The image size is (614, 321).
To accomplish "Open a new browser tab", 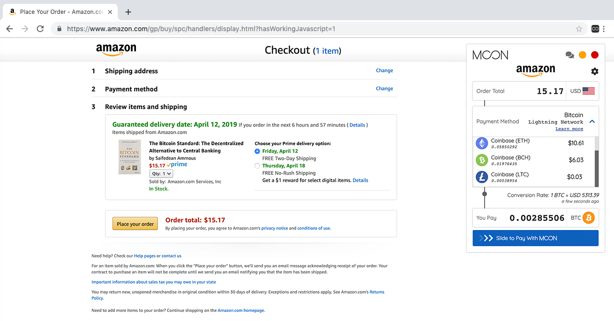I will tap(128, 12).
